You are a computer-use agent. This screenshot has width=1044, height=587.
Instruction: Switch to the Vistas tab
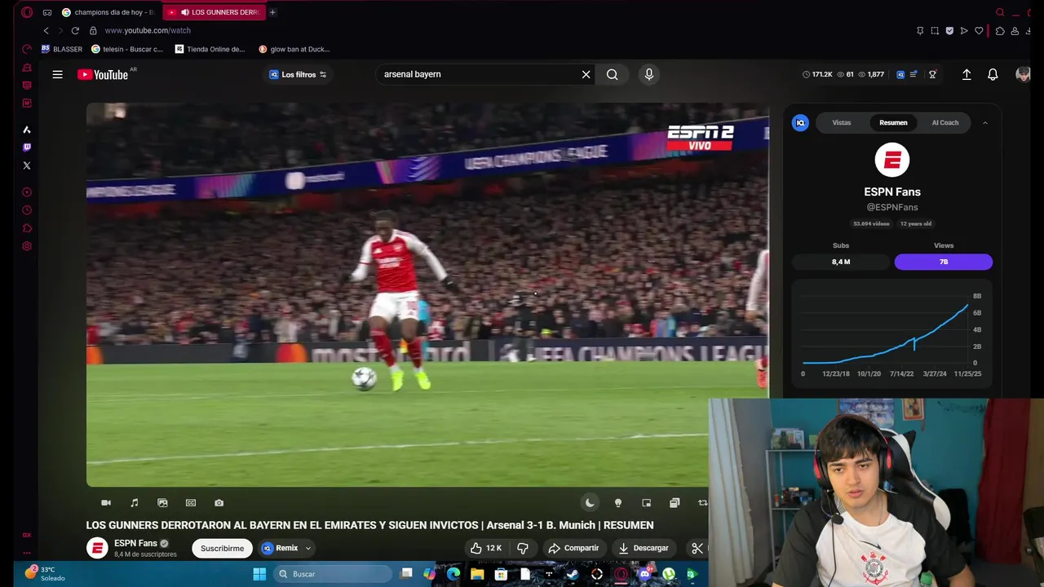point(842,122)
